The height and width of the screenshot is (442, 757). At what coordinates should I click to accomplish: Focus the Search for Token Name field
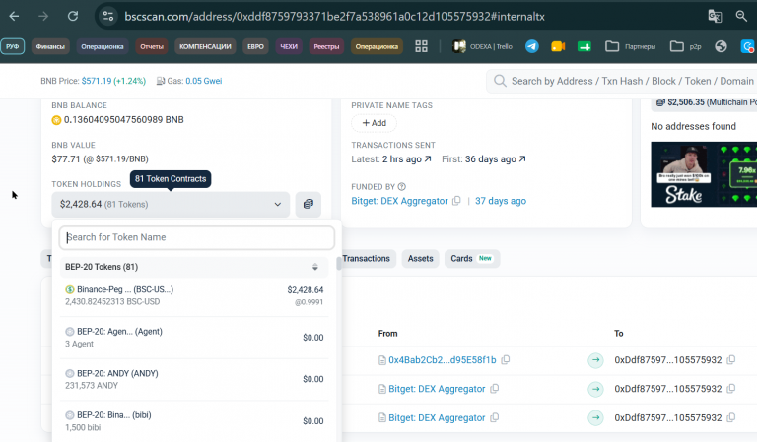pyautogui.click(x=196, y=237)
